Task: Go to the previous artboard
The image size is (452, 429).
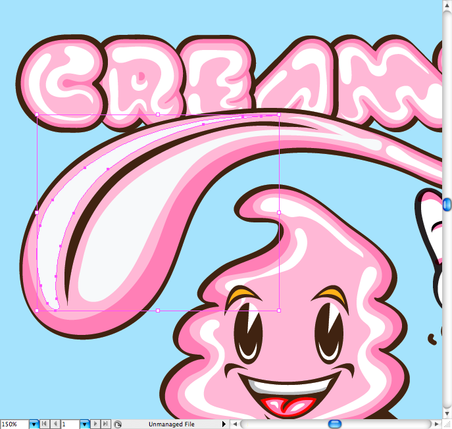Action: (55, 424)
